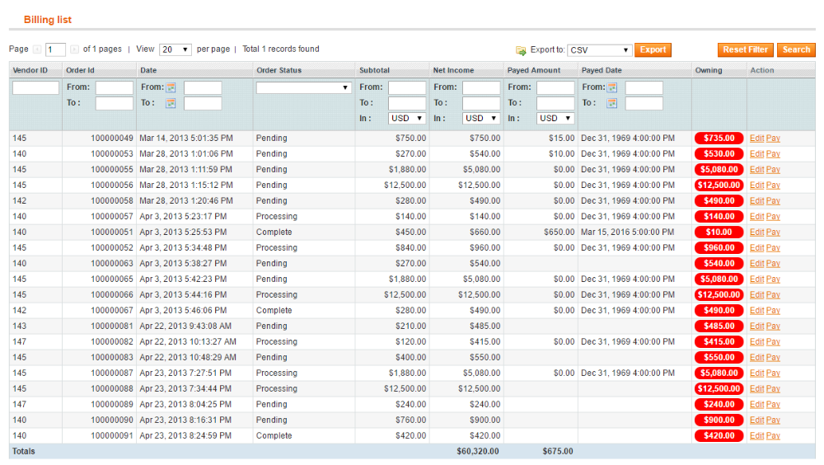Go to previous page arrow
The image size is (824, 465).
(37, 49)
